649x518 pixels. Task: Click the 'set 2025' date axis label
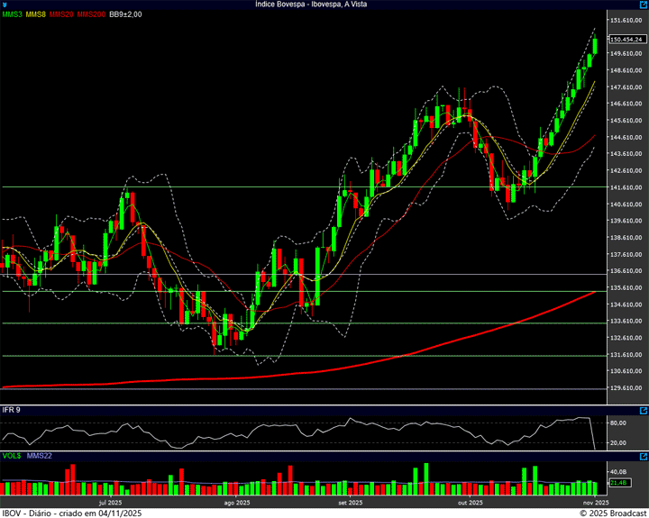(x=350, y=502)
